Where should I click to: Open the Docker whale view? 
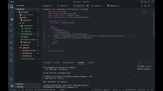[x=11, y=42]
